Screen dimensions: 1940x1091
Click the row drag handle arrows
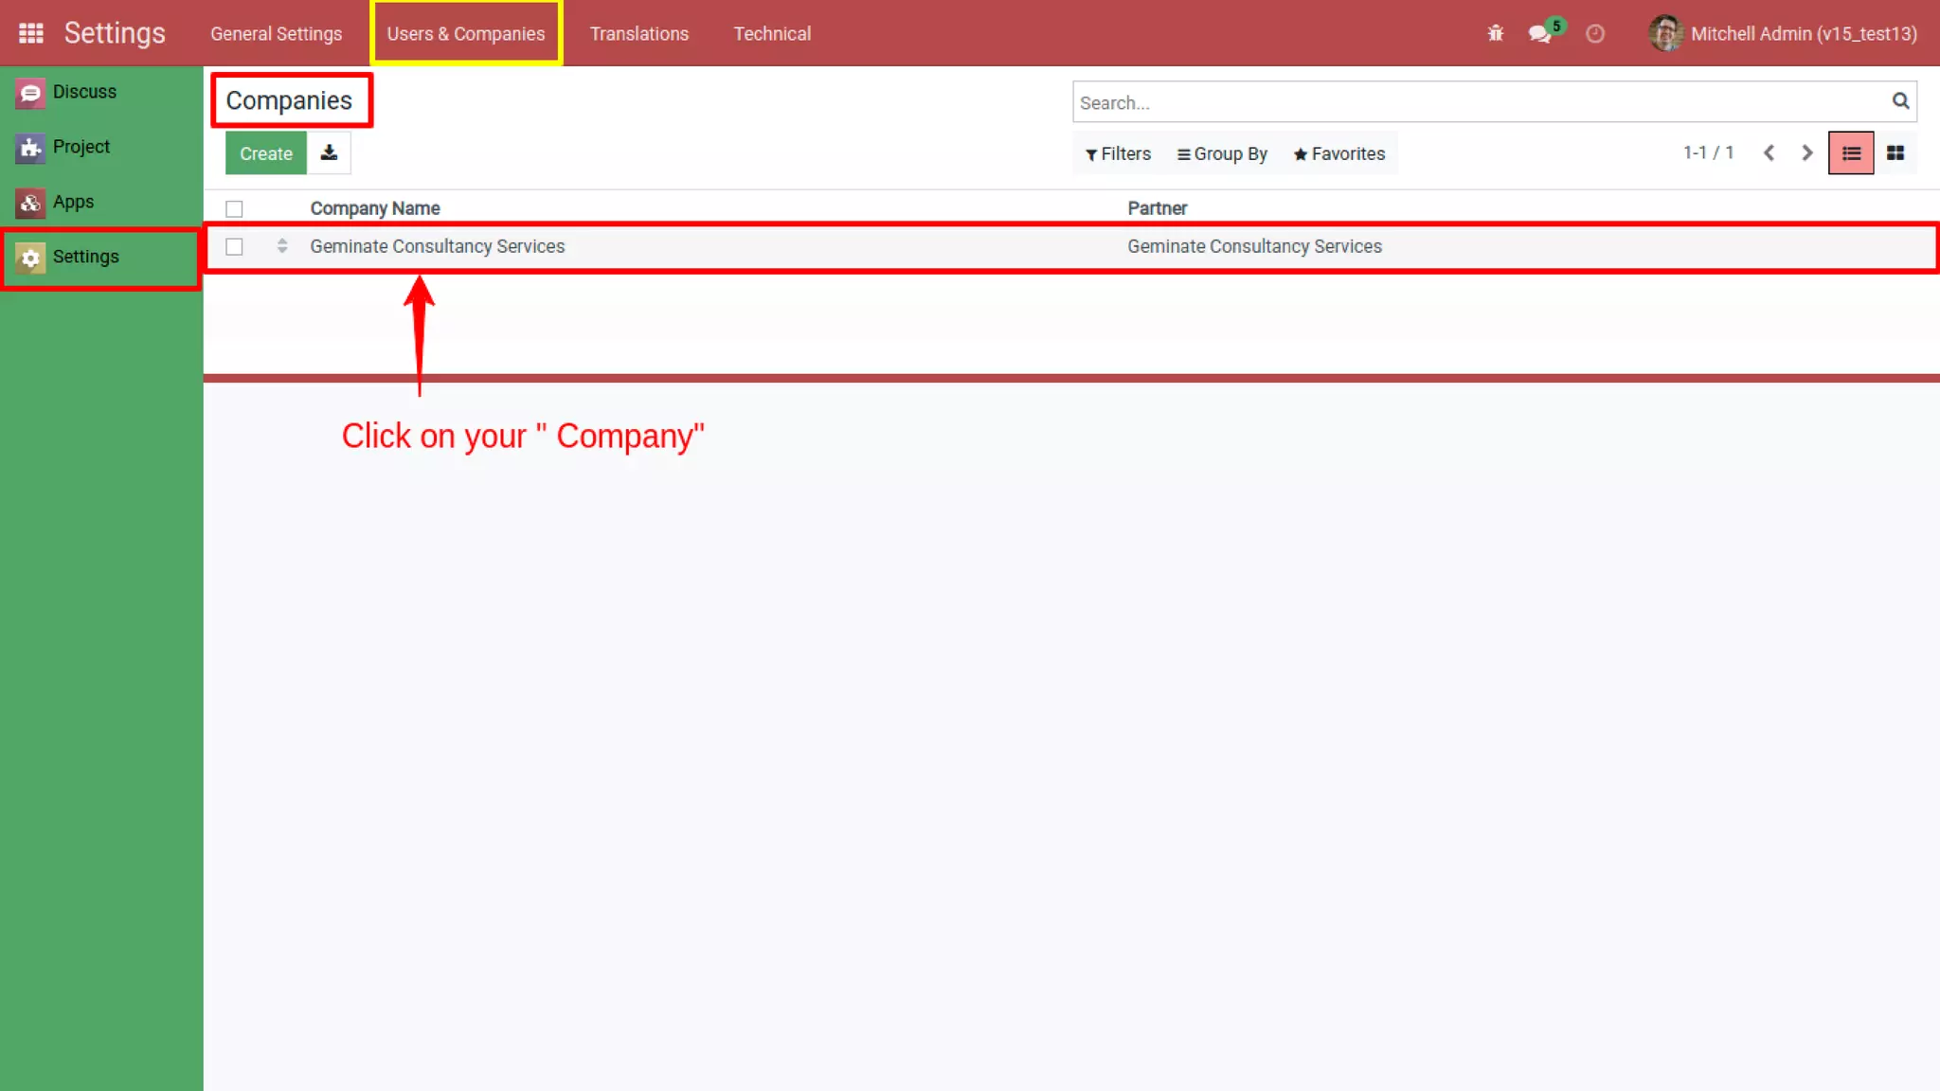[x=282, y=246]
